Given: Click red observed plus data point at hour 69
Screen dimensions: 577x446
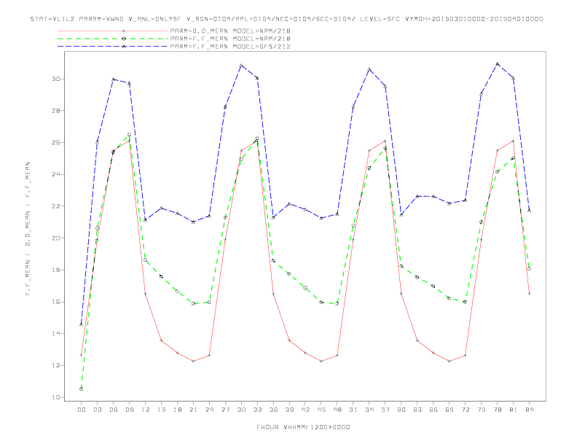Looking at the screenshot, I should 450,361.
